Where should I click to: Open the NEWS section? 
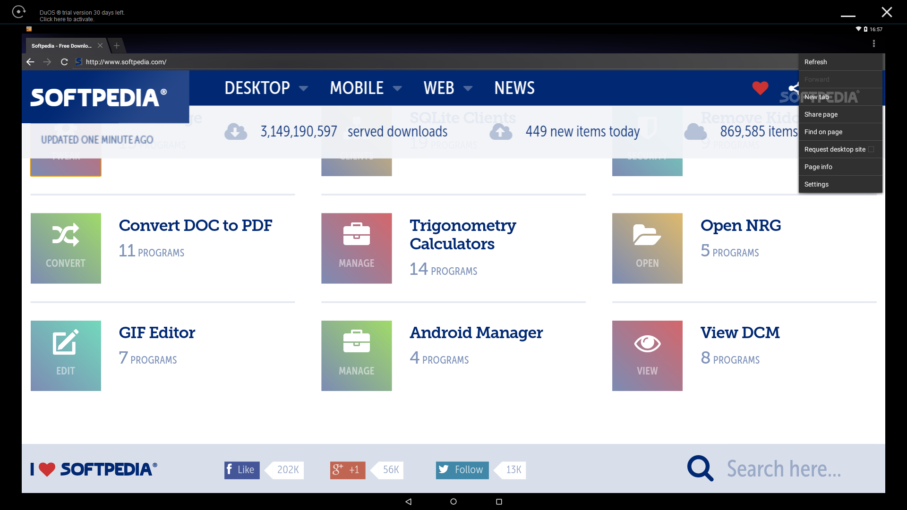tap(514, 88)
